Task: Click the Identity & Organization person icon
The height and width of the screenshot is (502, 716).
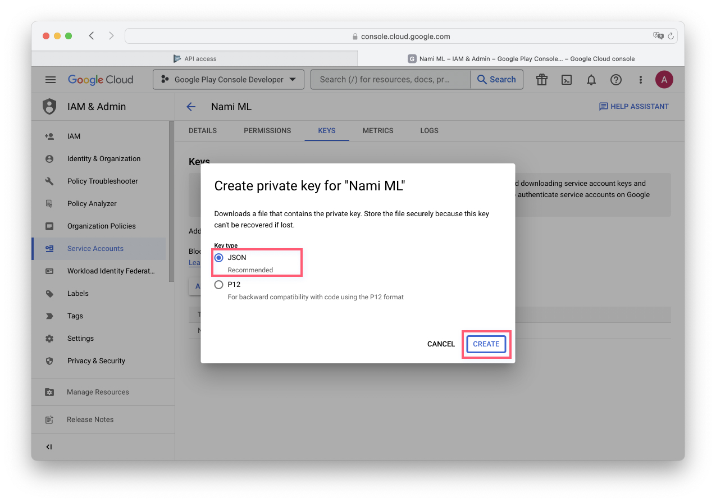Action: [49, 159]
